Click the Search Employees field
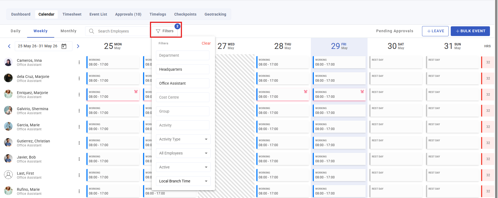 [x=118, y=31]
